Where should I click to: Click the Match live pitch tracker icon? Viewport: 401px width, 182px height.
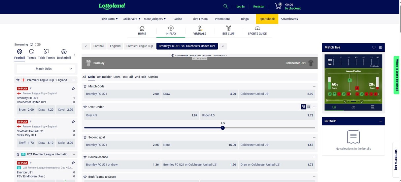[381, 47]
